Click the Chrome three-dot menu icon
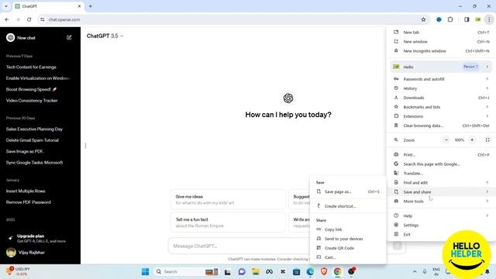 point(489,19)
